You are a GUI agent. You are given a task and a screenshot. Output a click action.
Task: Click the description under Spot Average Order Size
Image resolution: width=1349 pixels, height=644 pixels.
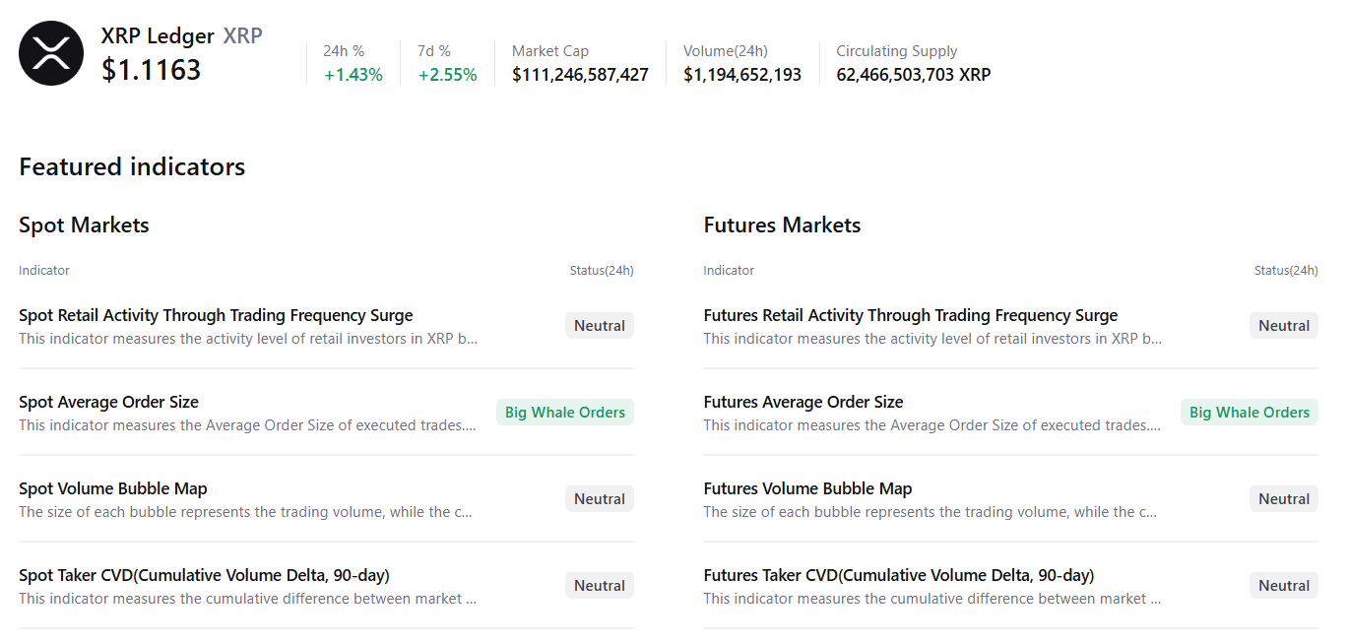[248, 425]
